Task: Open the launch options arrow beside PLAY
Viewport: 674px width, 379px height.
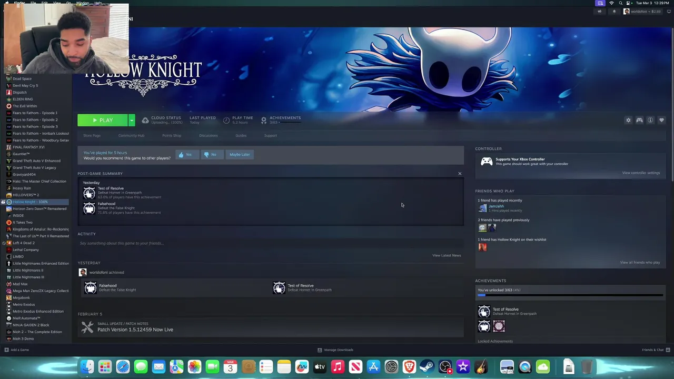Action: [132, 121]
